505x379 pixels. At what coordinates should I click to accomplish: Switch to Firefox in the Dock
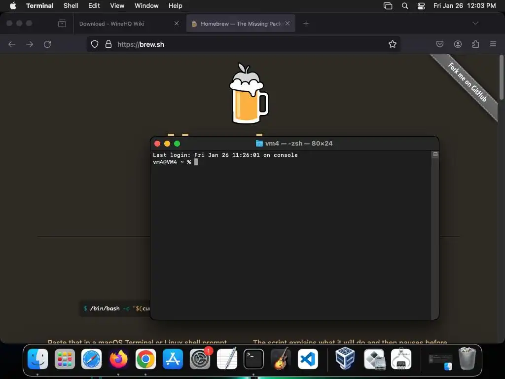(x=118, y=359)
